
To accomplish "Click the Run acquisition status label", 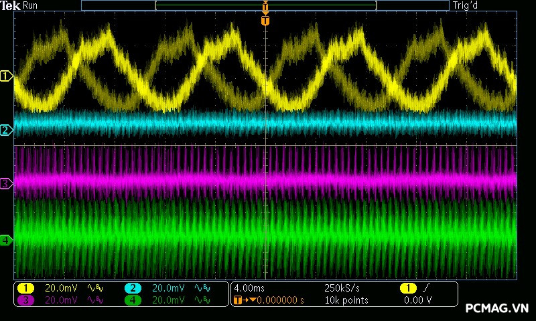I will 31,5.
